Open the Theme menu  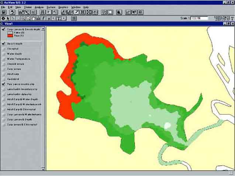click(28, 7)
